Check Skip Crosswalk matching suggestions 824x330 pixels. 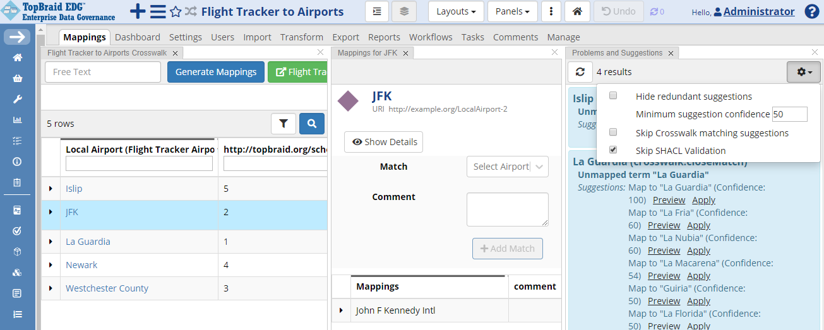pyautogui.click(x=612, y=133)
